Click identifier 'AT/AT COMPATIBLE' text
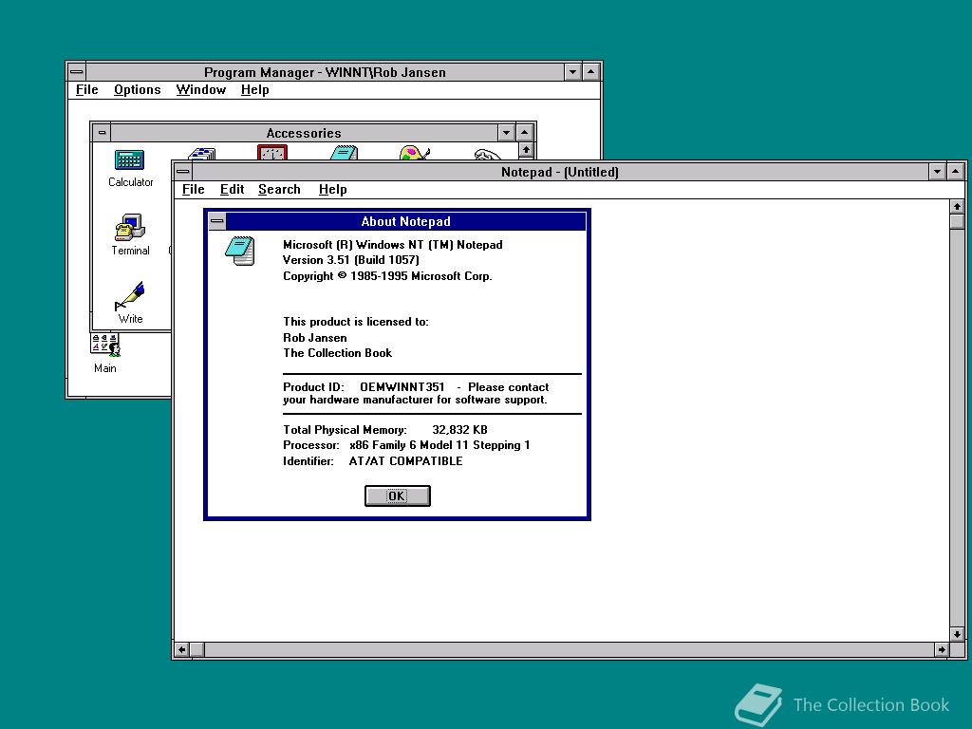 tap(405, 461)
